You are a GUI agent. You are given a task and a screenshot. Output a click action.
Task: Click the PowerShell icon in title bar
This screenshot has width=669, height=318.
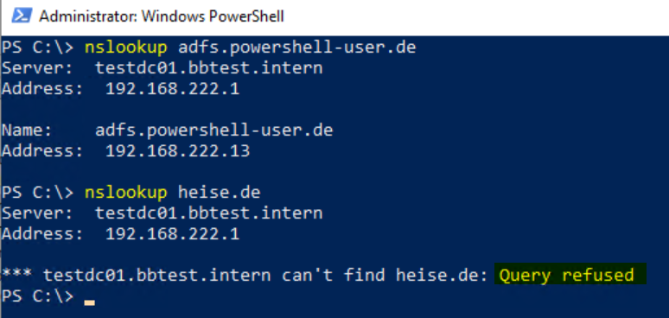click(22, 16)
